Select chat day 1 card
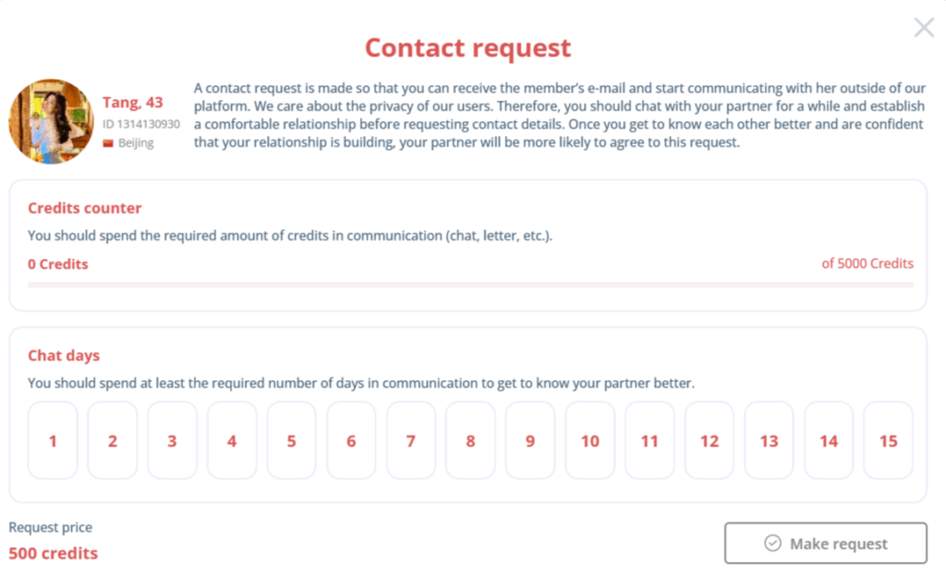This screenshot has width=946, height=576. pos(53,441)
